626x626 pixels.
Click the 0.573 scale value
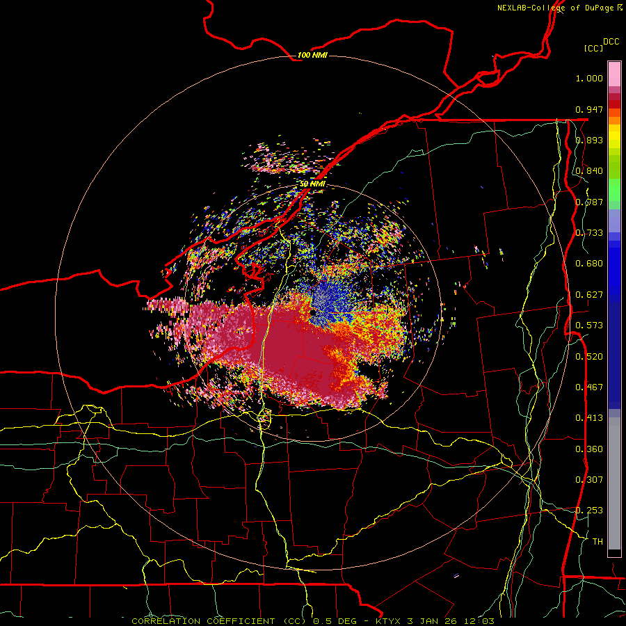coord(589,326)
